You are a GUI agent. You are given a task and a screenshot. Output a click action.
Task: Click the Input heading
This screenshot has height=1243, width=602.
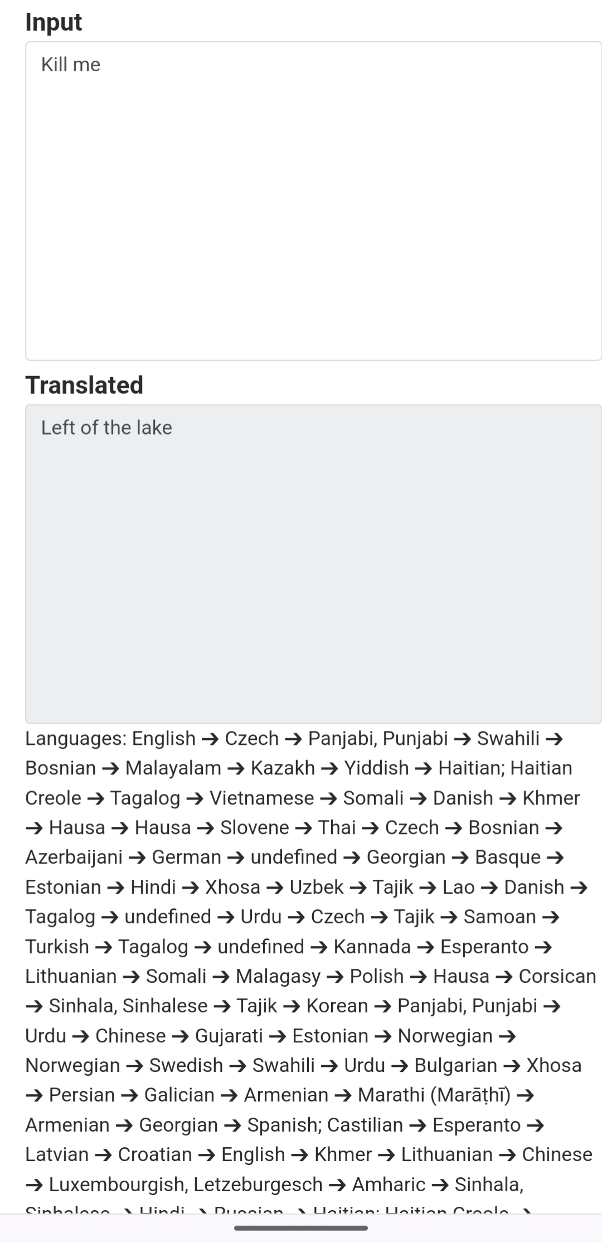tap(53, 22)
